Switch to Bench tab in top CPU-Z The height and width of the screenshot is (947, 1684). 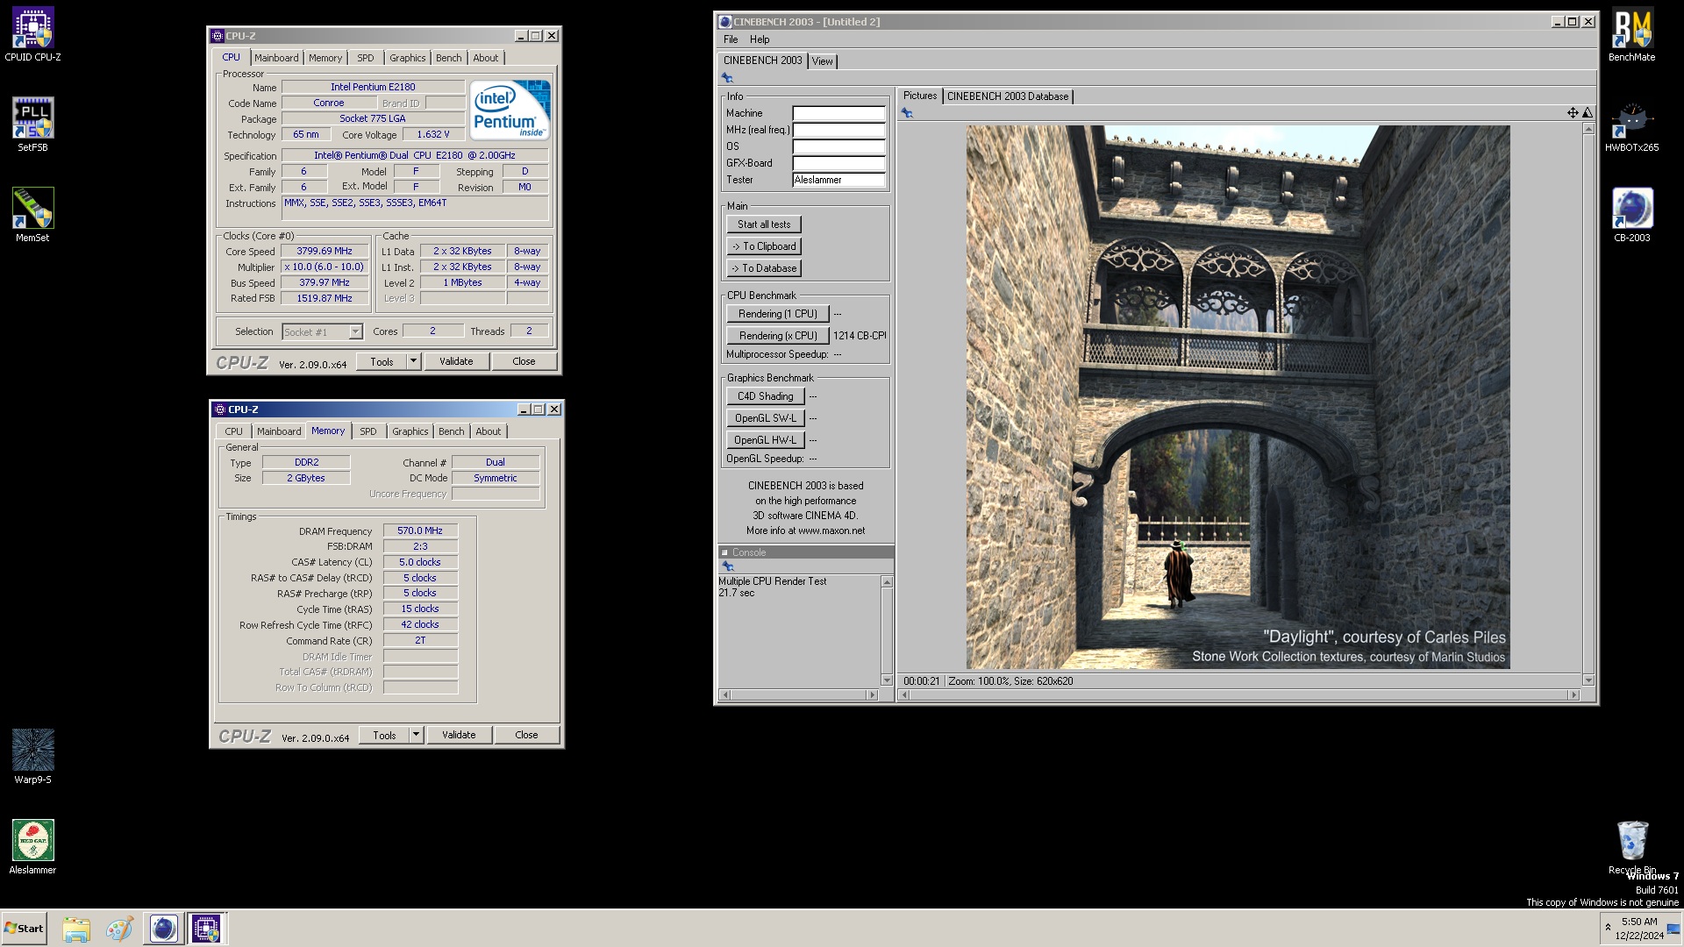pyautogui.click(x=448, y=58)
